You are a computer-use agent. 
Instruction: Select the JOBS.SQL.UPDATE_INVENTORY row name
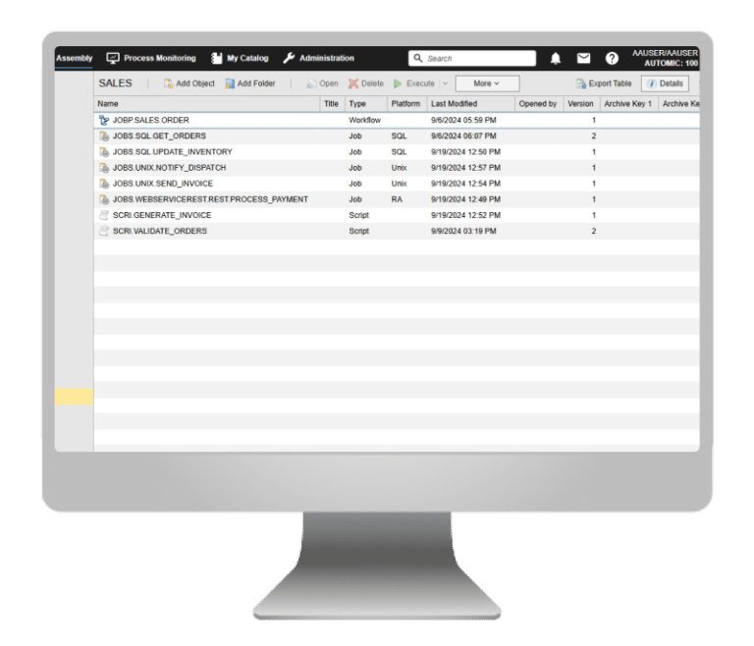(172, 152)
